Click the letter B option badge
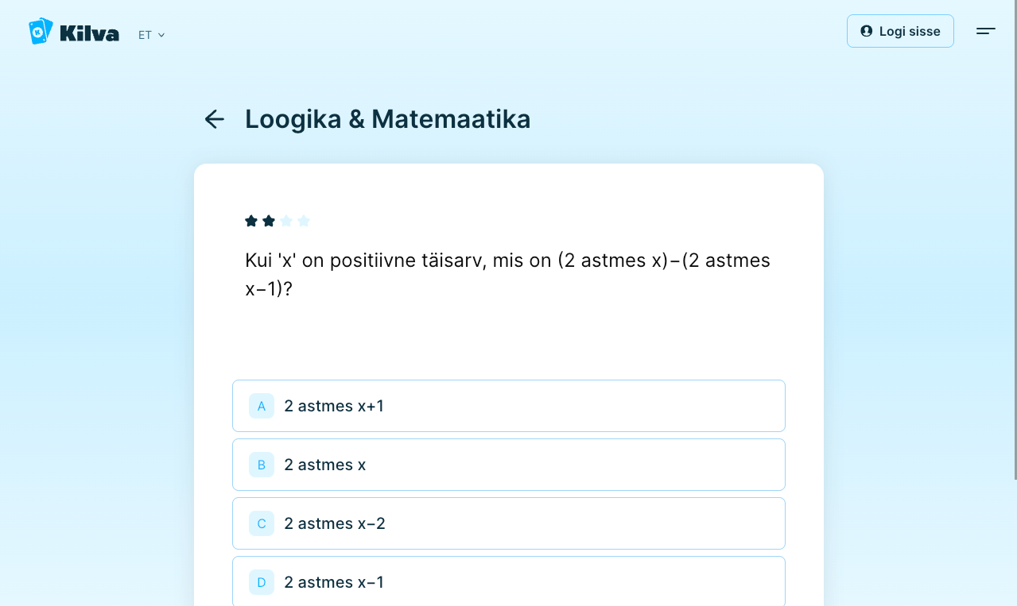 point(262,465)
